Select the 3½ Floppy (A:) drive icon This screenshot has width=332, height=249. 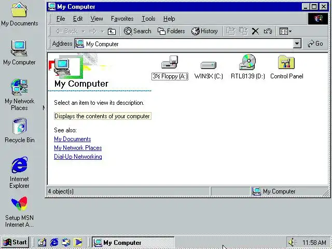[170, 67]
